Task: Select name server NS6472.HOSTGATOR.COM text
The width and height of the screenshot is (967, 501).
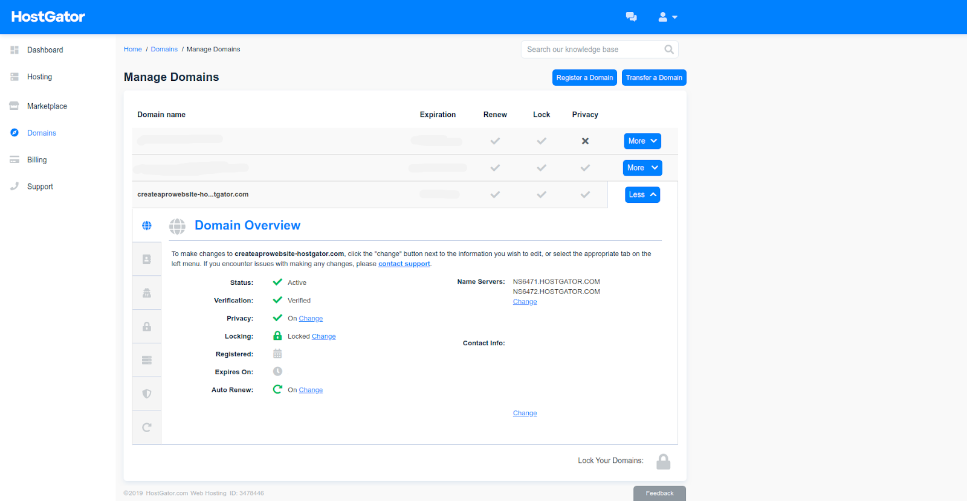Action: (x=557, y=292)
